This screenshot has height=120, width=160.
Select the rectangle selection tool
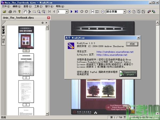coord(34,12)
